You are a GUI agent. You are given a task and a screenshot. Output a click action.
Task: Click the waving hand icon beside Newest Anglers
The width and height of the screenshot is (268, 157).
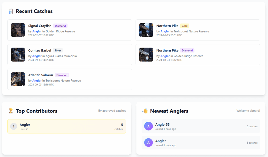click(x=145, y=111)
